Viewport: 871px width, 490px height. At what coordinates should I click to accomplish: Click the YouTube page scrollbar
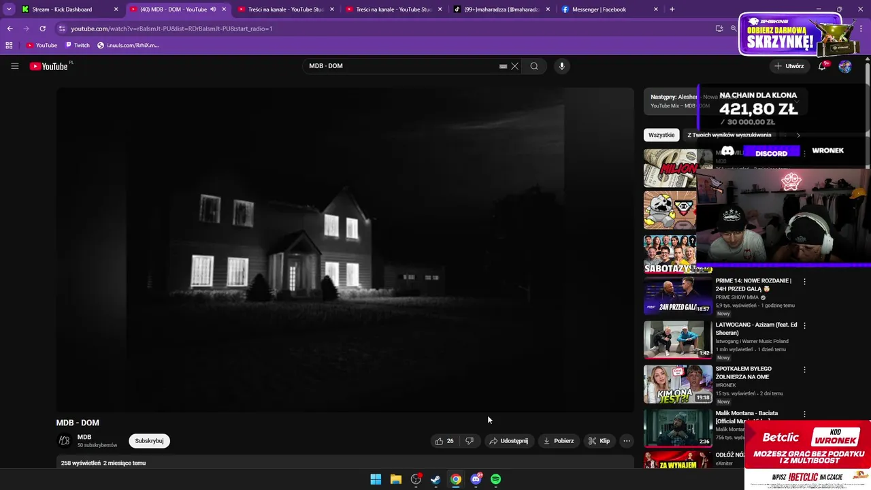(868, 116)
